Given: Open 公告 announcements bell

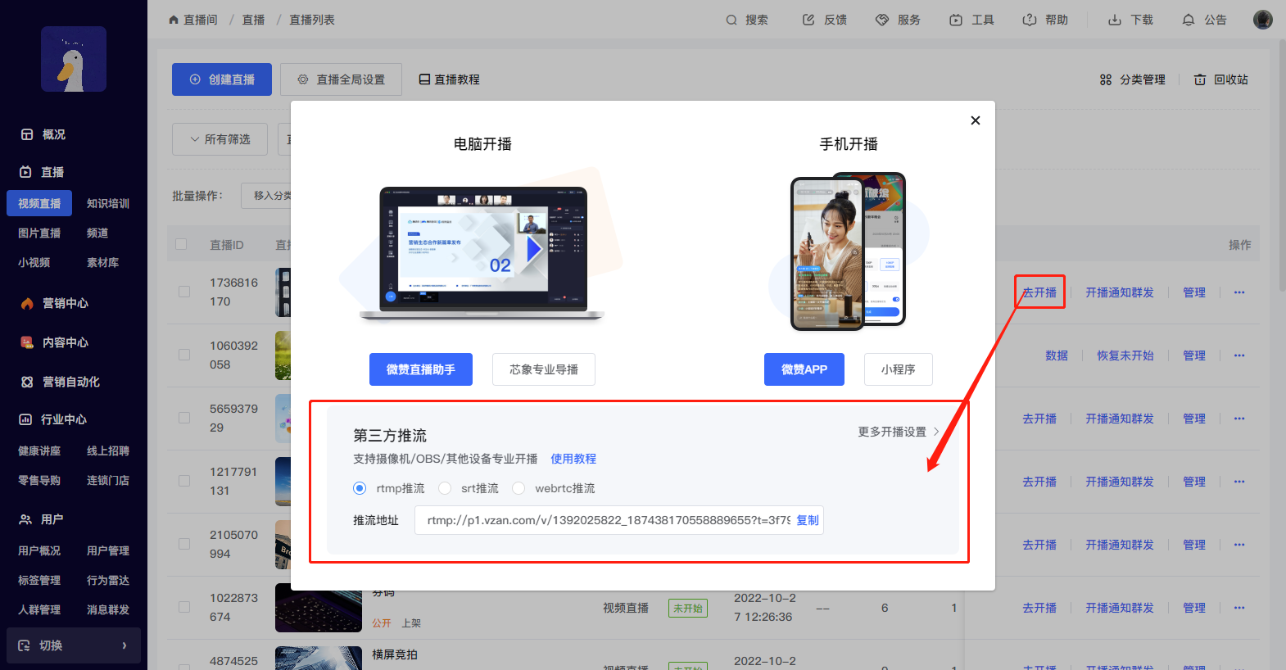Looking at the screenshot, I should pos(1204,20).
